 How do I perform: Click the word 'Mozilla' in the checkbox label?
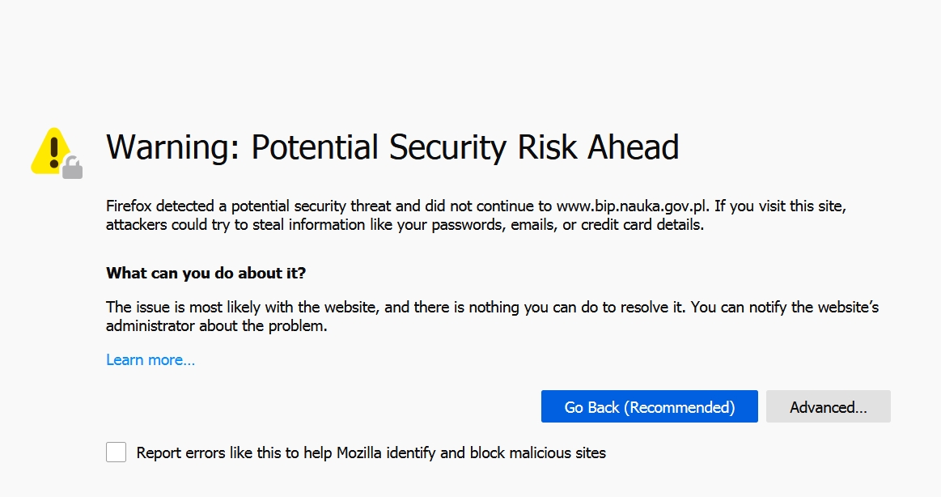click(x=359, y=452)
